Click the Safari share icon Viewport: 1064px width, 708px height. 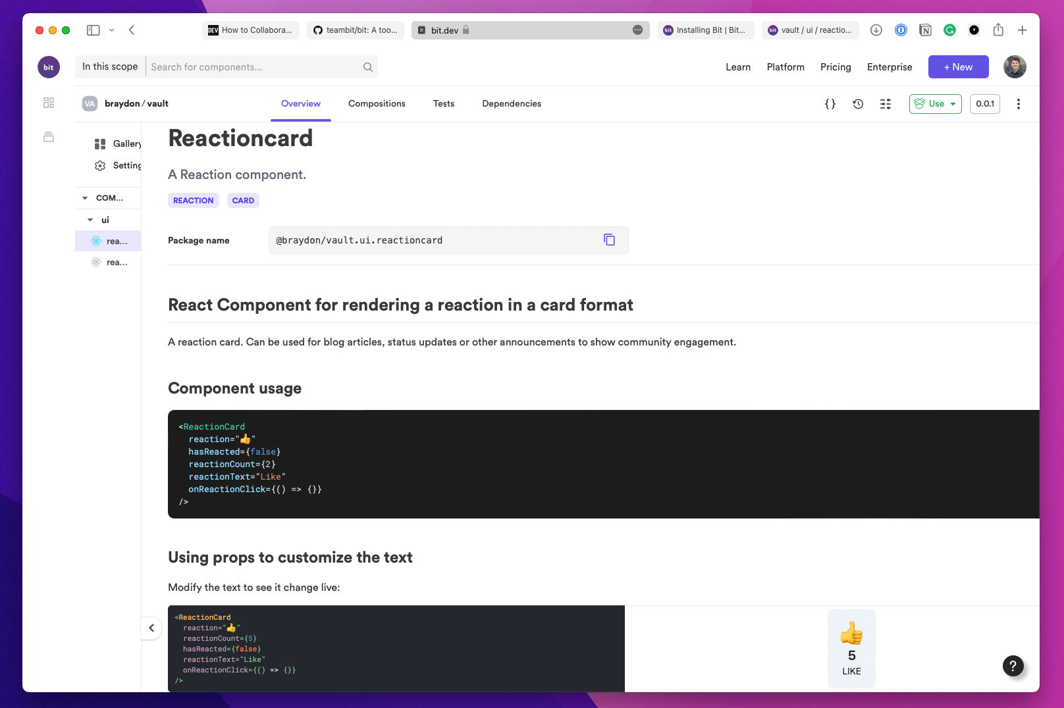999,30
